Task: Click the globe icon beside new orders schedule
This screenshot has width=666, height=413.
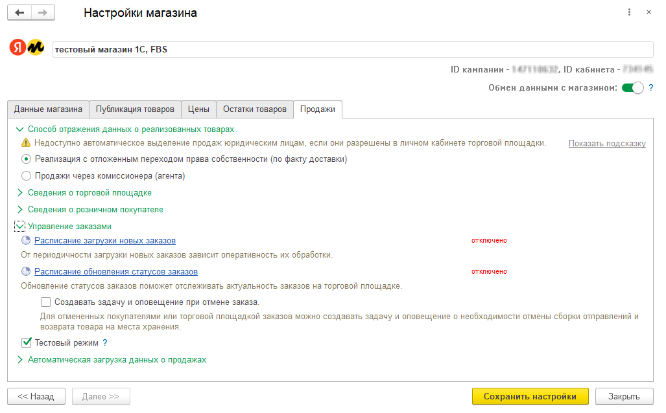Action: click(26, 241)
